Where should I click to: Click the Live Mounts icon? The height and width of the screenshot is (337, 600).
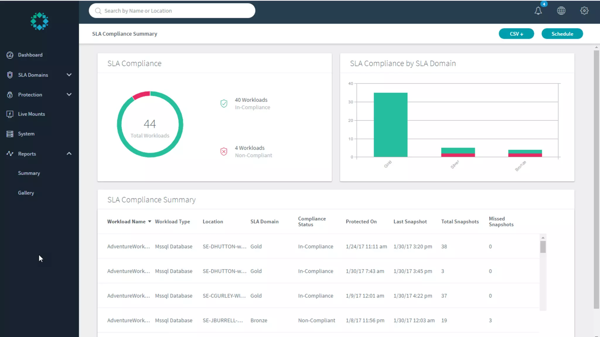[10, 114]
